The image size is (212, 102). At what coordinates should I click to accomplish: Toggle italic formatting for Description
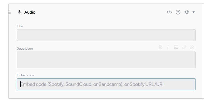(168, 47)
